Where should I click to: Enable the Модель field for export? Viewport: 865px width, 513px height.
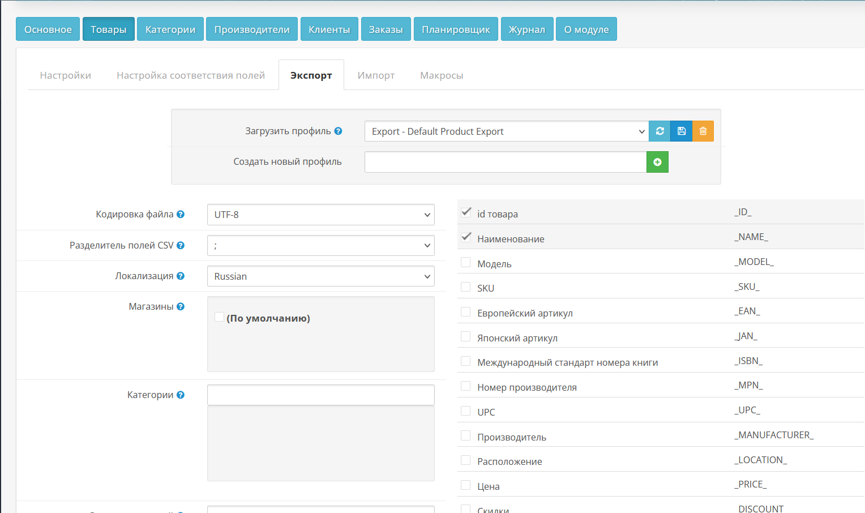pyautogui.click(x=465, y=262)
